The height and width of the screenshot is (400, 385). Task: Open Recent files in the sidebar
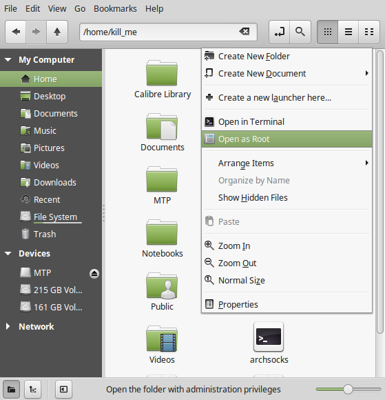[51, 200]
